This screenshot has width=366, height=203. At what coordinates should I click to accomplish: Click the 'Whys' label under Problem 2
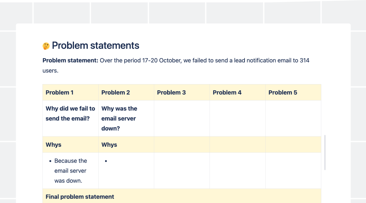pyautogui.click(x=109, y=145)
